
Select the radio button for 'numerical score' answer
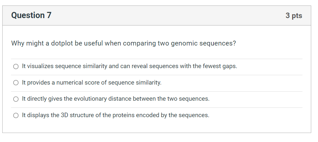tap(16, 83)
